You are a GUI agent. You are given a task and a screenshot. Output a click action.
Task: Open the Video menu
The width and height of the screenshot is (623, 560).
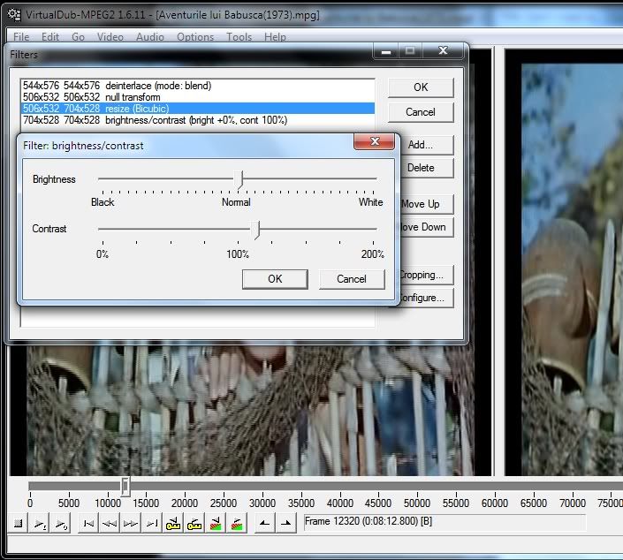coord(110,37)
